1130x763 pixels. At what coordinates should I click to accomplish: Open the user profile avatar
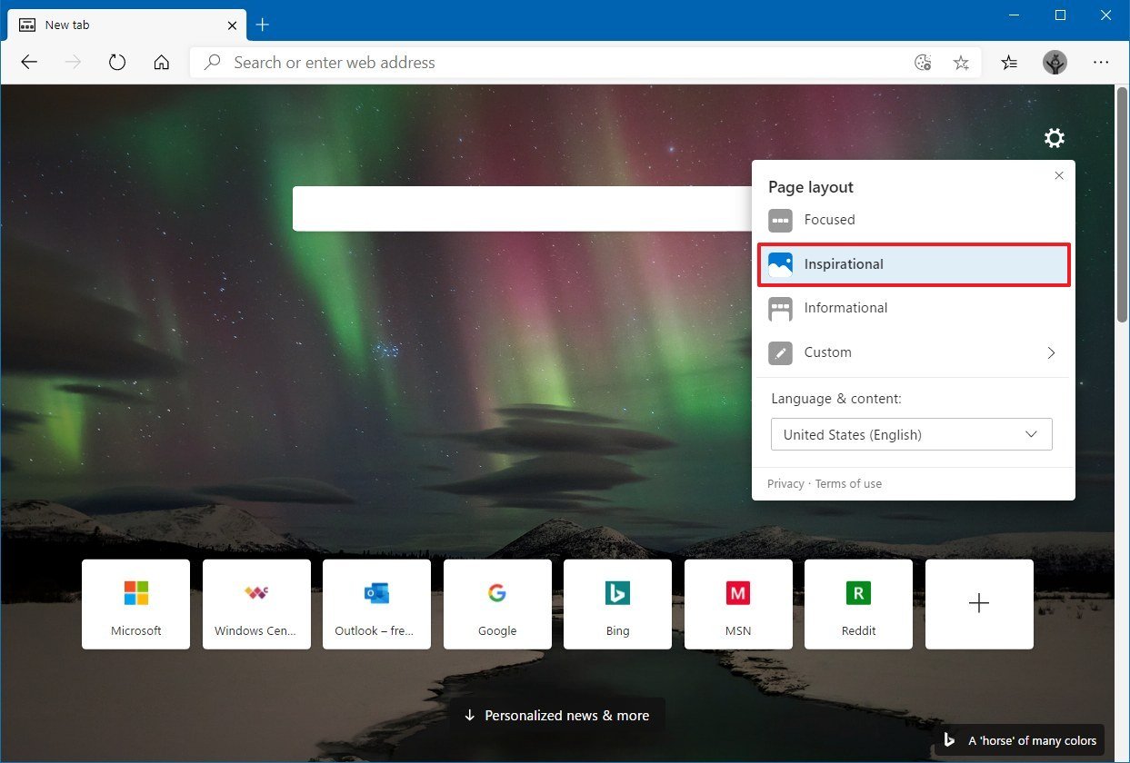(1055, 63)
